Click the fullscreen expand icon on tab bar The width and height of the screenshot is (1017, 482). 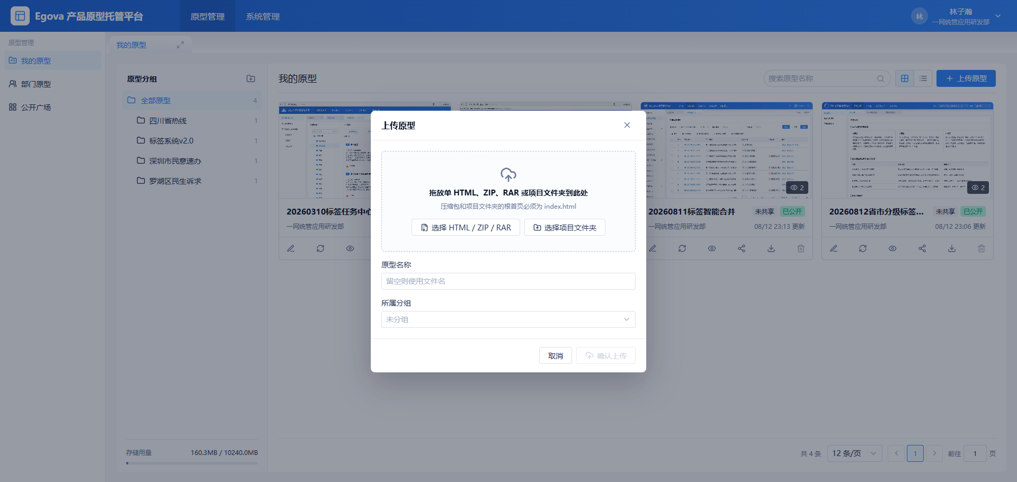180,45
